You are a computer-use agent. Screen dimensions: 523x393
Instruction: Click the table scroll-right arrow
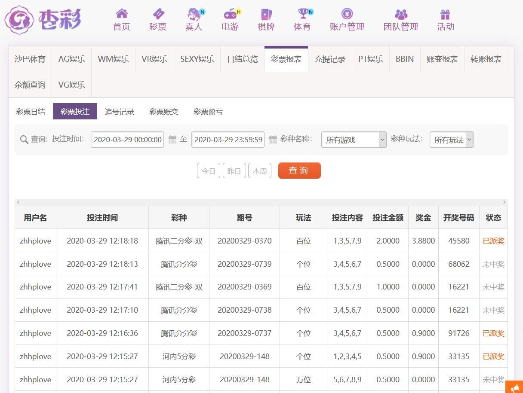point(505,202)
